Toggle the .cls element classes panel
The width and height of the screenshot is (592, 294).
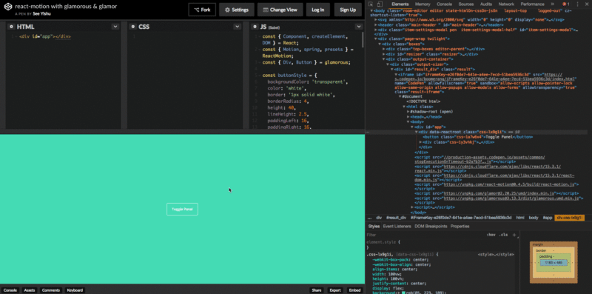(x=503, y=235)
